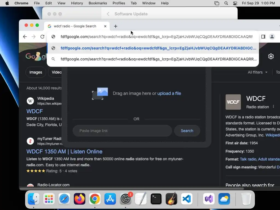Screen dimensions: 280x210
Task: Launch GarageBand from the Dock
Action: (171, 199)
